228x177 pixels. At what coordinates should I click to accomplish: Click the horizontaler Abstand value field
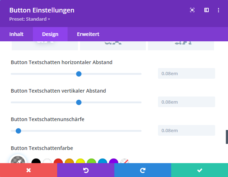[186, 73]
